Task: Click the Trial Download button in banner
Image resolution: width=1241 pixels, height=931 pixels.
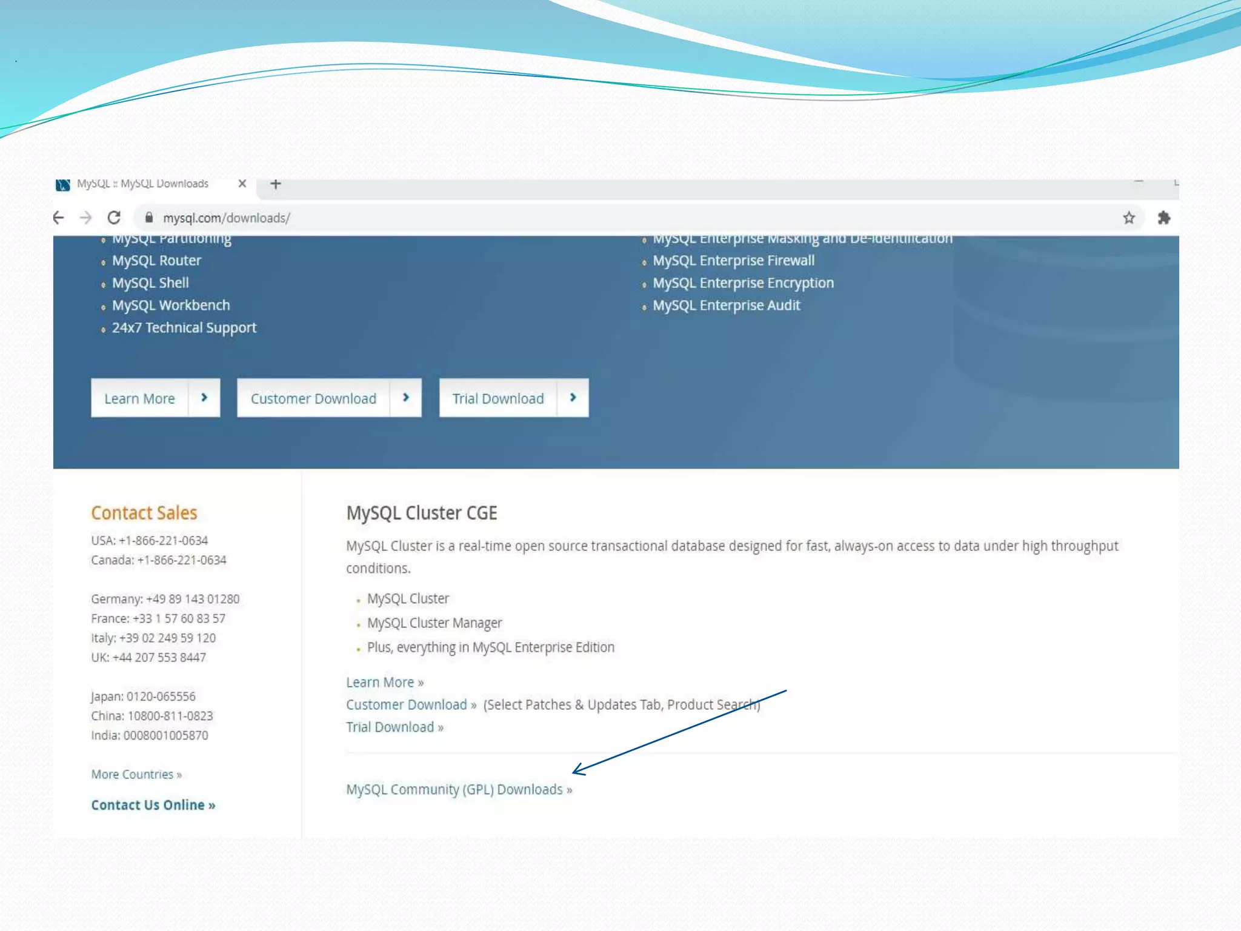Action: 497,398
